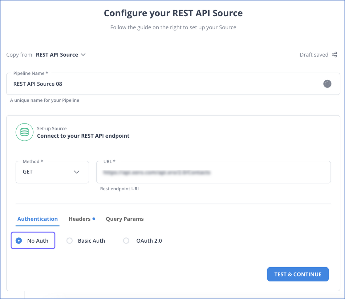This screenshot has width=345, height=299.
Task: Select the No Auth radio button
Action: (19, 240)
